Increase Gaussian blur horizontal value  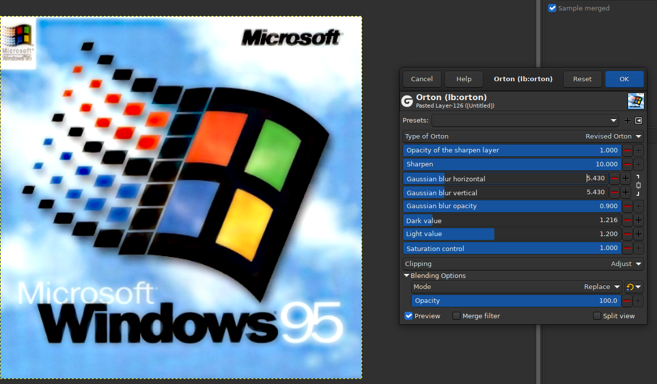[626, 178]
